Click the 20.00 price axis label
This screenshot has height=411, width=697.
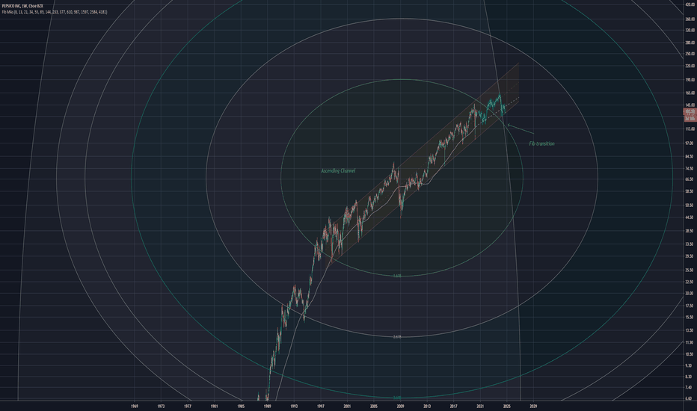(x=690, y=294)
